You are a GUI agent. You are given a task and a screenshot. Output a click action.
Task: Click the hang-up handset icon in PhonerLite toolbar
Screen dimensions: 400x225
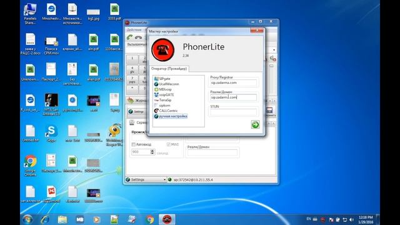[138, 37]
